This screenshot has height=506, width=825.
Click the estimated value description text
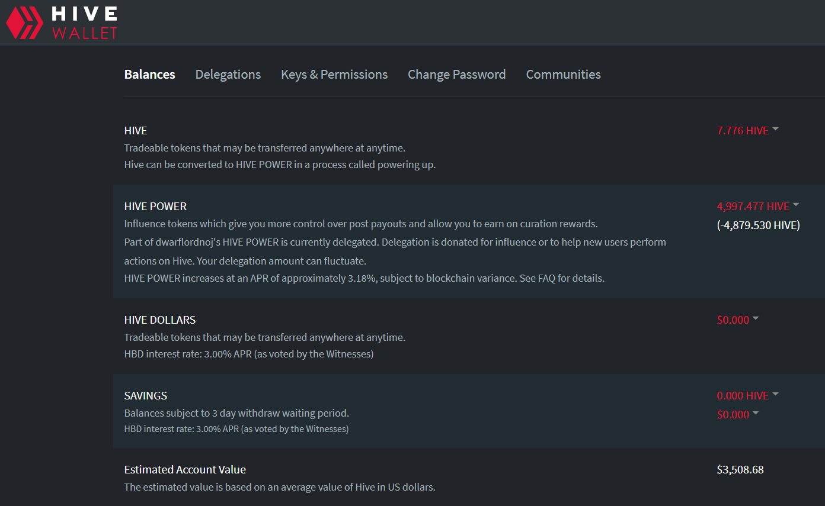coord(280,488)
